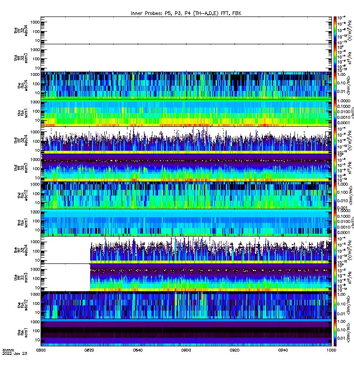
Task: Click the '1000' tick of tha fff edc34 axis
Action: [x=35, y=22]
